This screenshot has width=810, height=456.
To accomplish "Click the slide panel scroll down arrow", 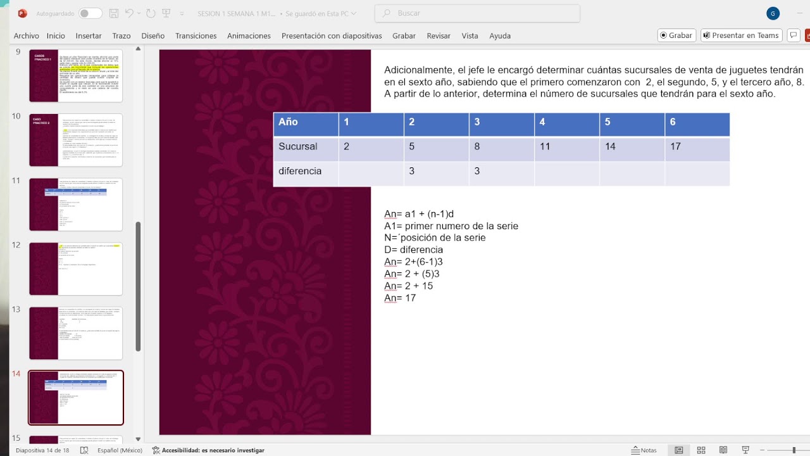I will coord(139,438).
